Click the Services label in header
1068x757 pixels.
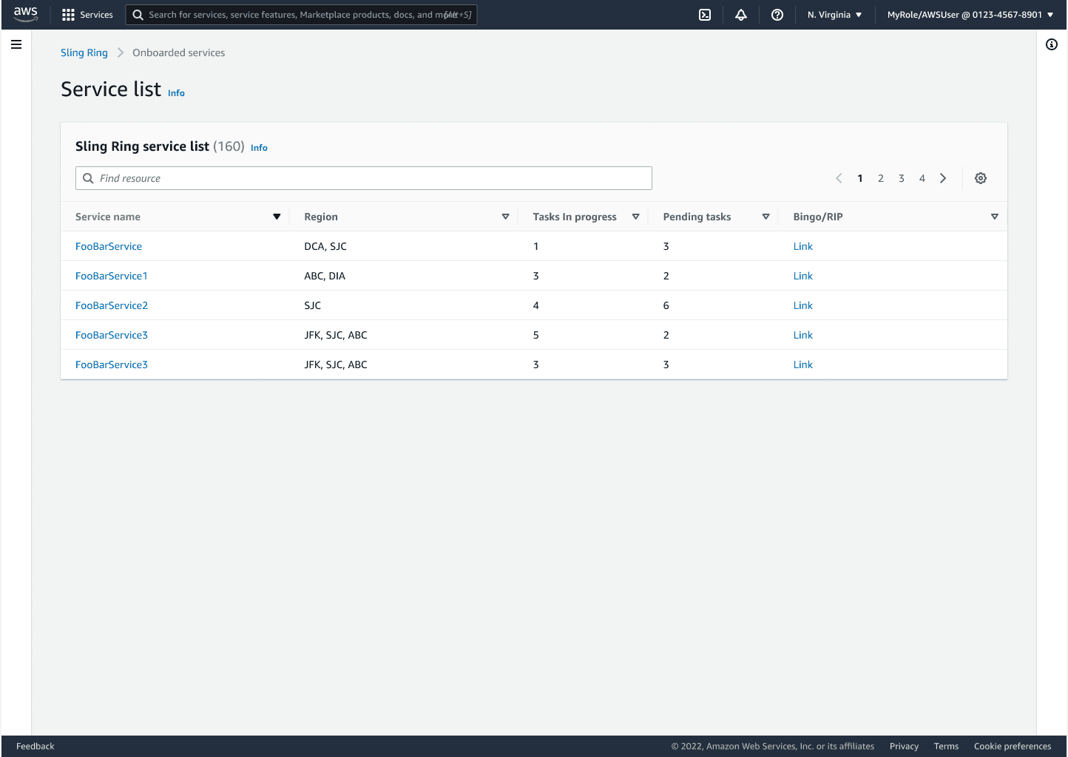pyautogui.click(x=96, y=15)
